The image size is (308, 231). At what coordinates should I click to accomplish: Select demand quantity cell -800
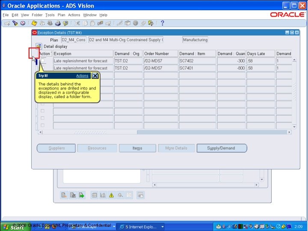pos(231,68)
